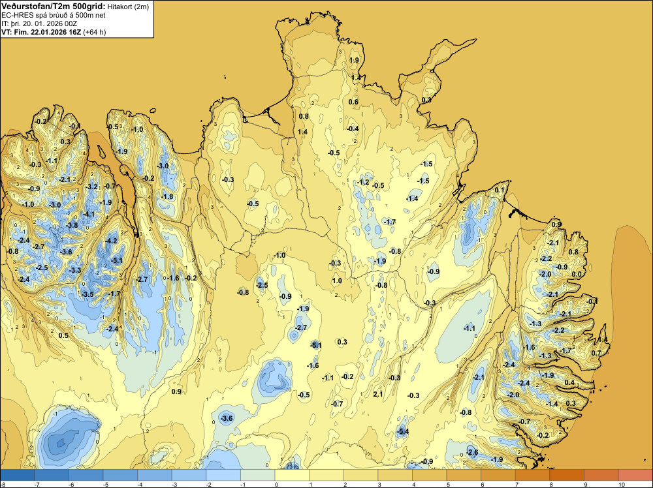Select the legend swatch between -4 and -3

155,475
